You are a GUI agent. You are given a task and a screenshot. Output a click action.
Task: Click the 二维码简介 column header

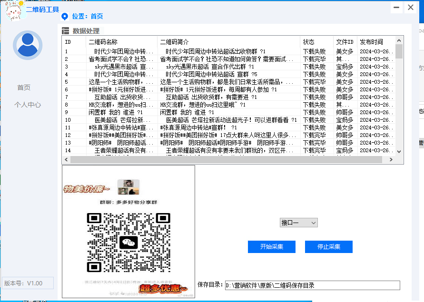pos(228,42)
